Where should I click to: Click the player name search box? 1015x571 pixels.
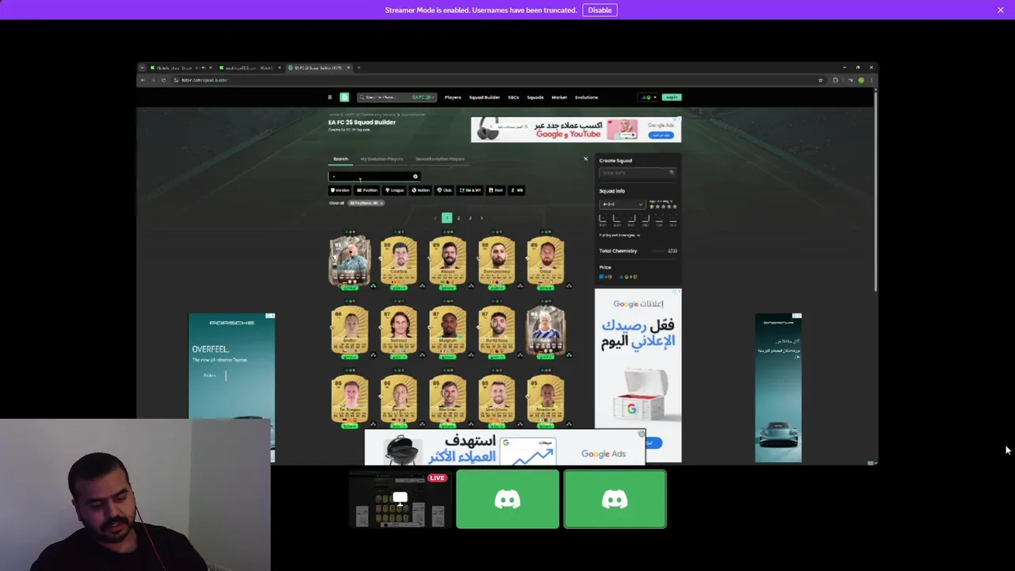tap(373, 176)
